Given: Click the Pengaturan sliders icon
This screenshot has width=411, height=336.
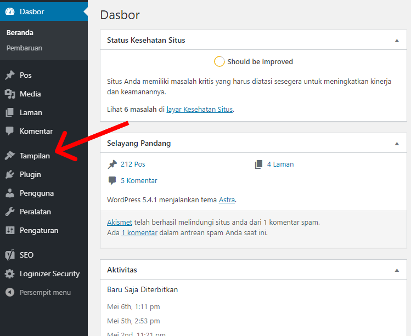Looking at the screenshot, I should (x=10, y=230).
